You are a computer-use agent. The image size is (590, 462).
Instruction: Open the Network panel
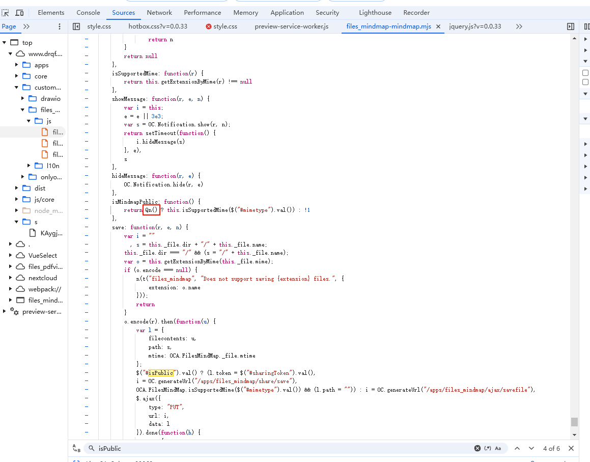pyautogui.click(x=159, y=13)
